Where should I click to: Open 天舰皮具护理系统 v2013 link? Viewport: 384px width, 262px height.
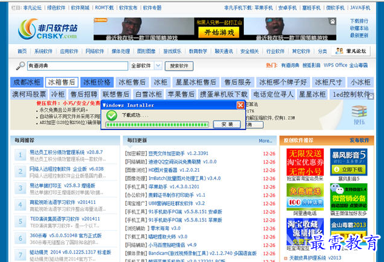coord(315,258)
